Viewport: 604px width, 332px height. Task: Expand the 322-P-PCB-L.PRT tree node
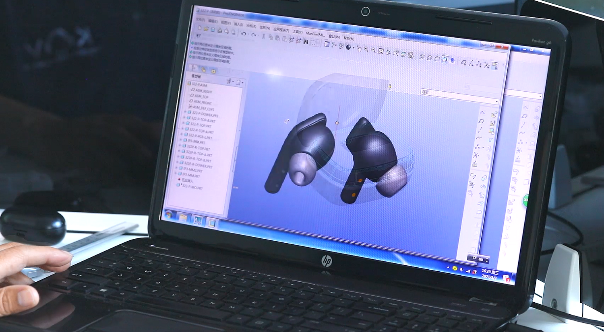pos(182,134)
